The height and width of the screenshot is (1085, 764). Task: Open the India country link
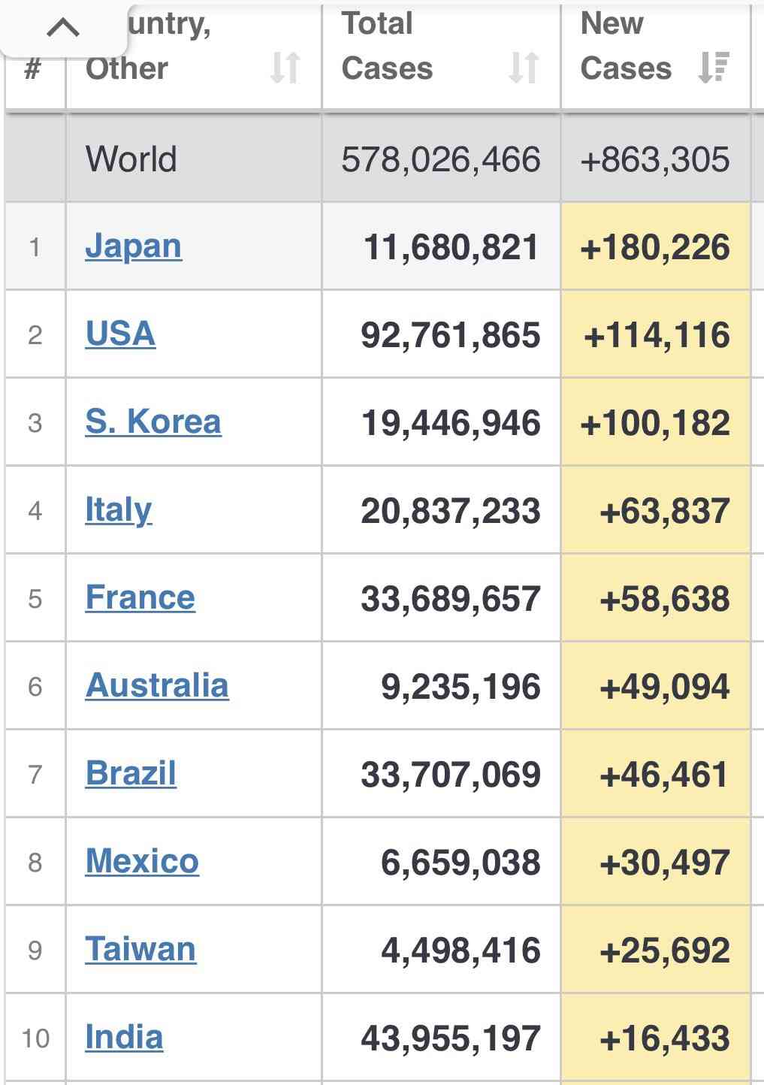124,1037
